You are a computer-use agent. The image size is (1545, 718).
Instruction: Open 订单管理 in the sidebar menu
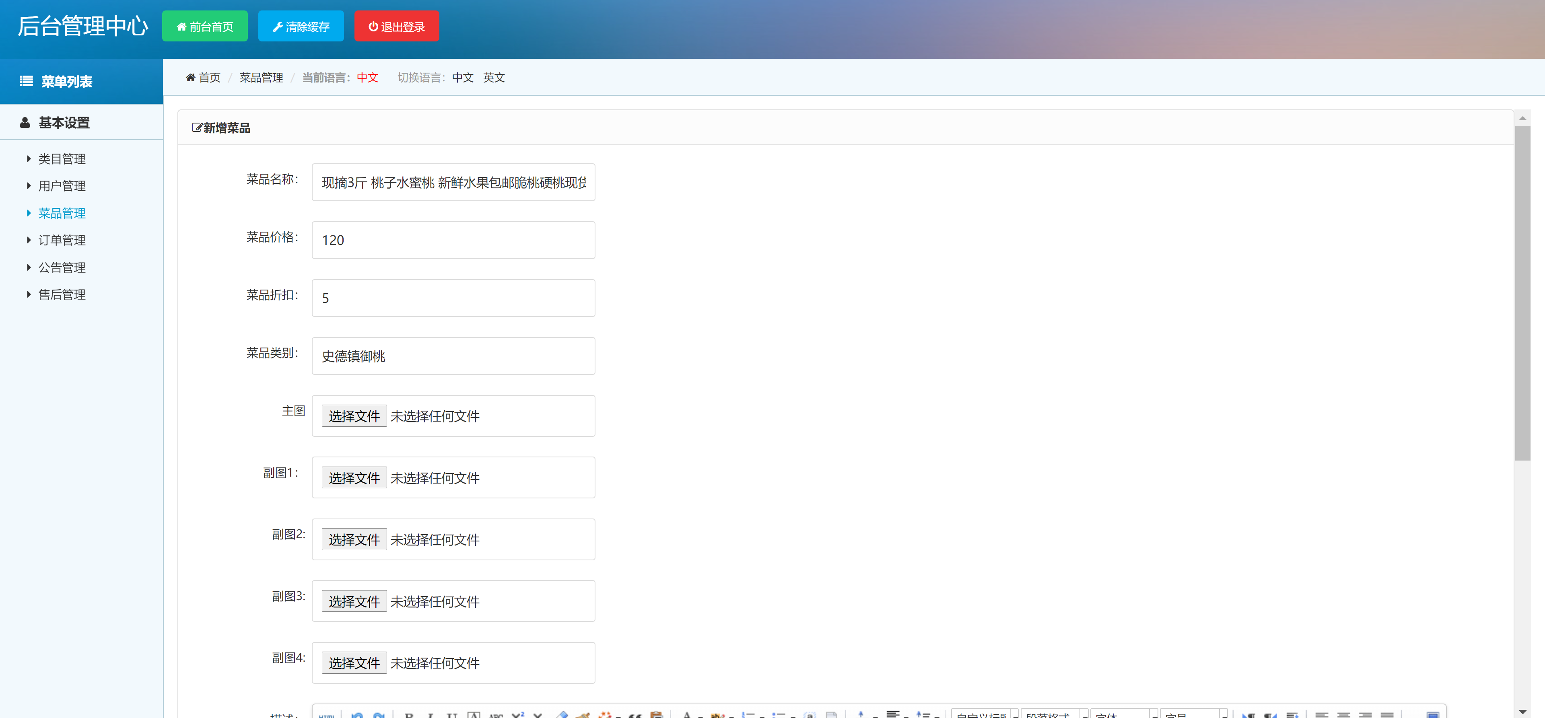pyautogui.click(x=62, y=240)
